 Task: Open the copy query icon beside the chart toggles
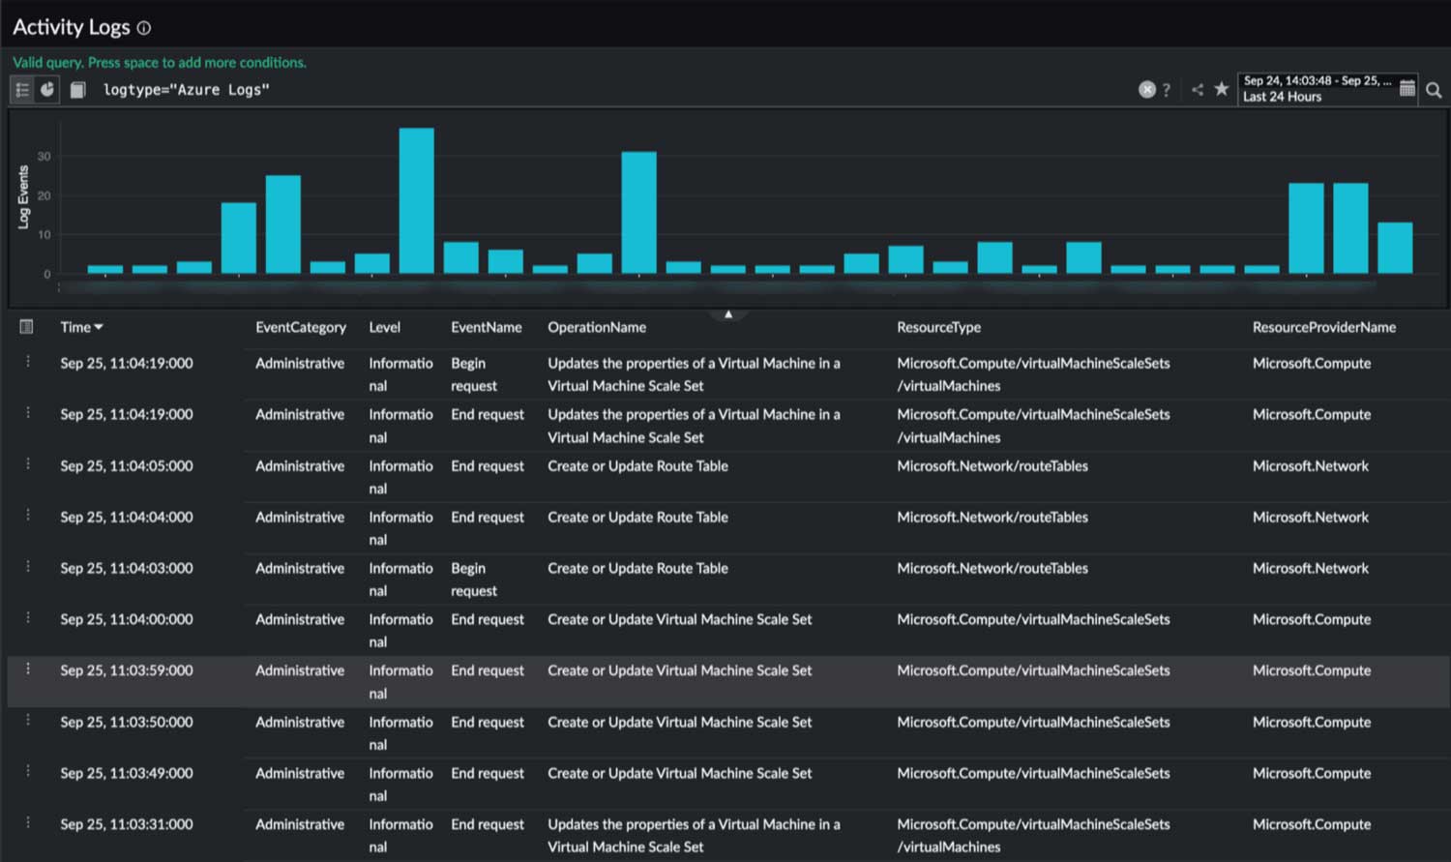[77, 89]
